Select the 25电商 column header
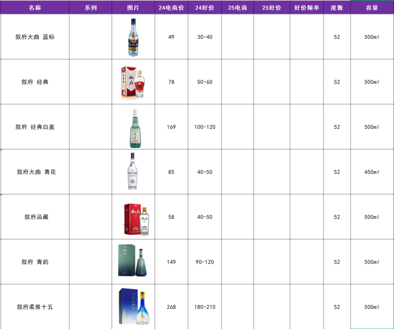Viewport: 394px width, 329px height. 237,8
